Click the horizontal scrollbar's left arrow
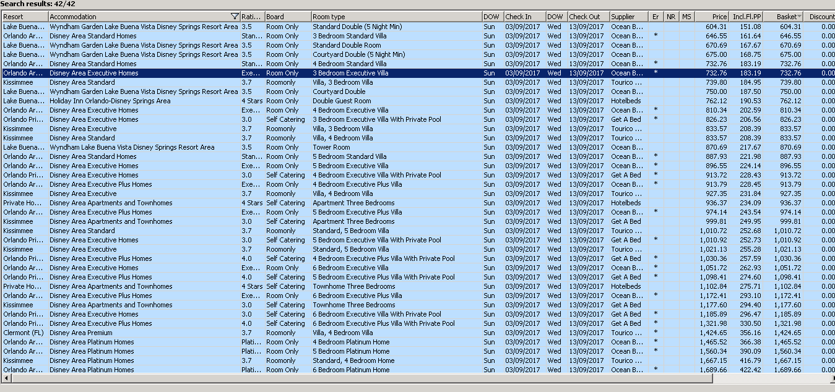The height and width of the screenshot is (392, 835). tap(6, 378)
